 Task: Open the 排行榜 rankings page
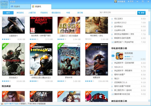pos(80,13)
